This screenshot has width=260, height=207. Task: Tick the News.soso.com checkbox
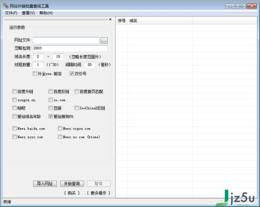click(14, 137)
